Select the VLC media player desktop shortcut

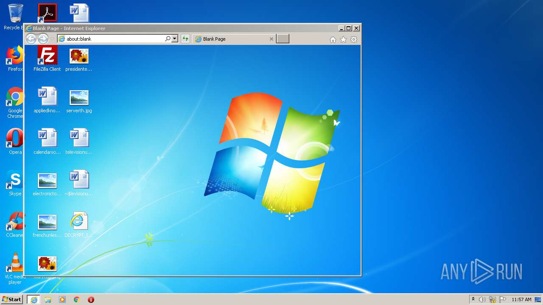tap(15, 269)
